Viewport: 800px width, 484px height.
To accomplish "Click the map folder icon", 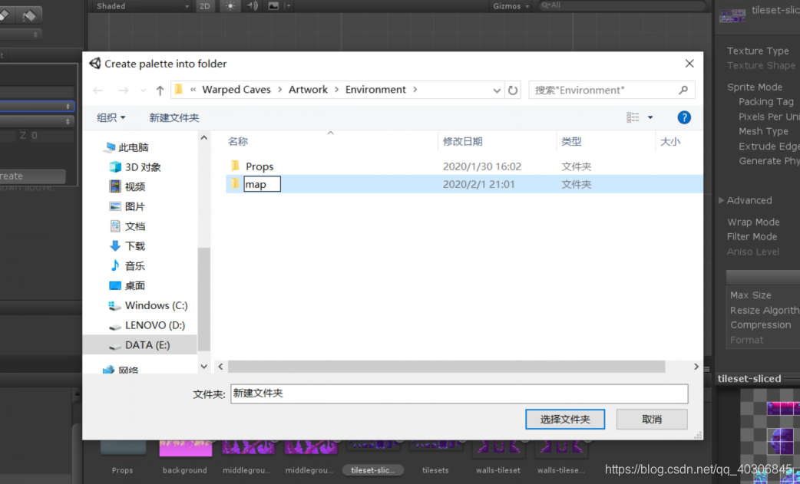I will (235, 183).
